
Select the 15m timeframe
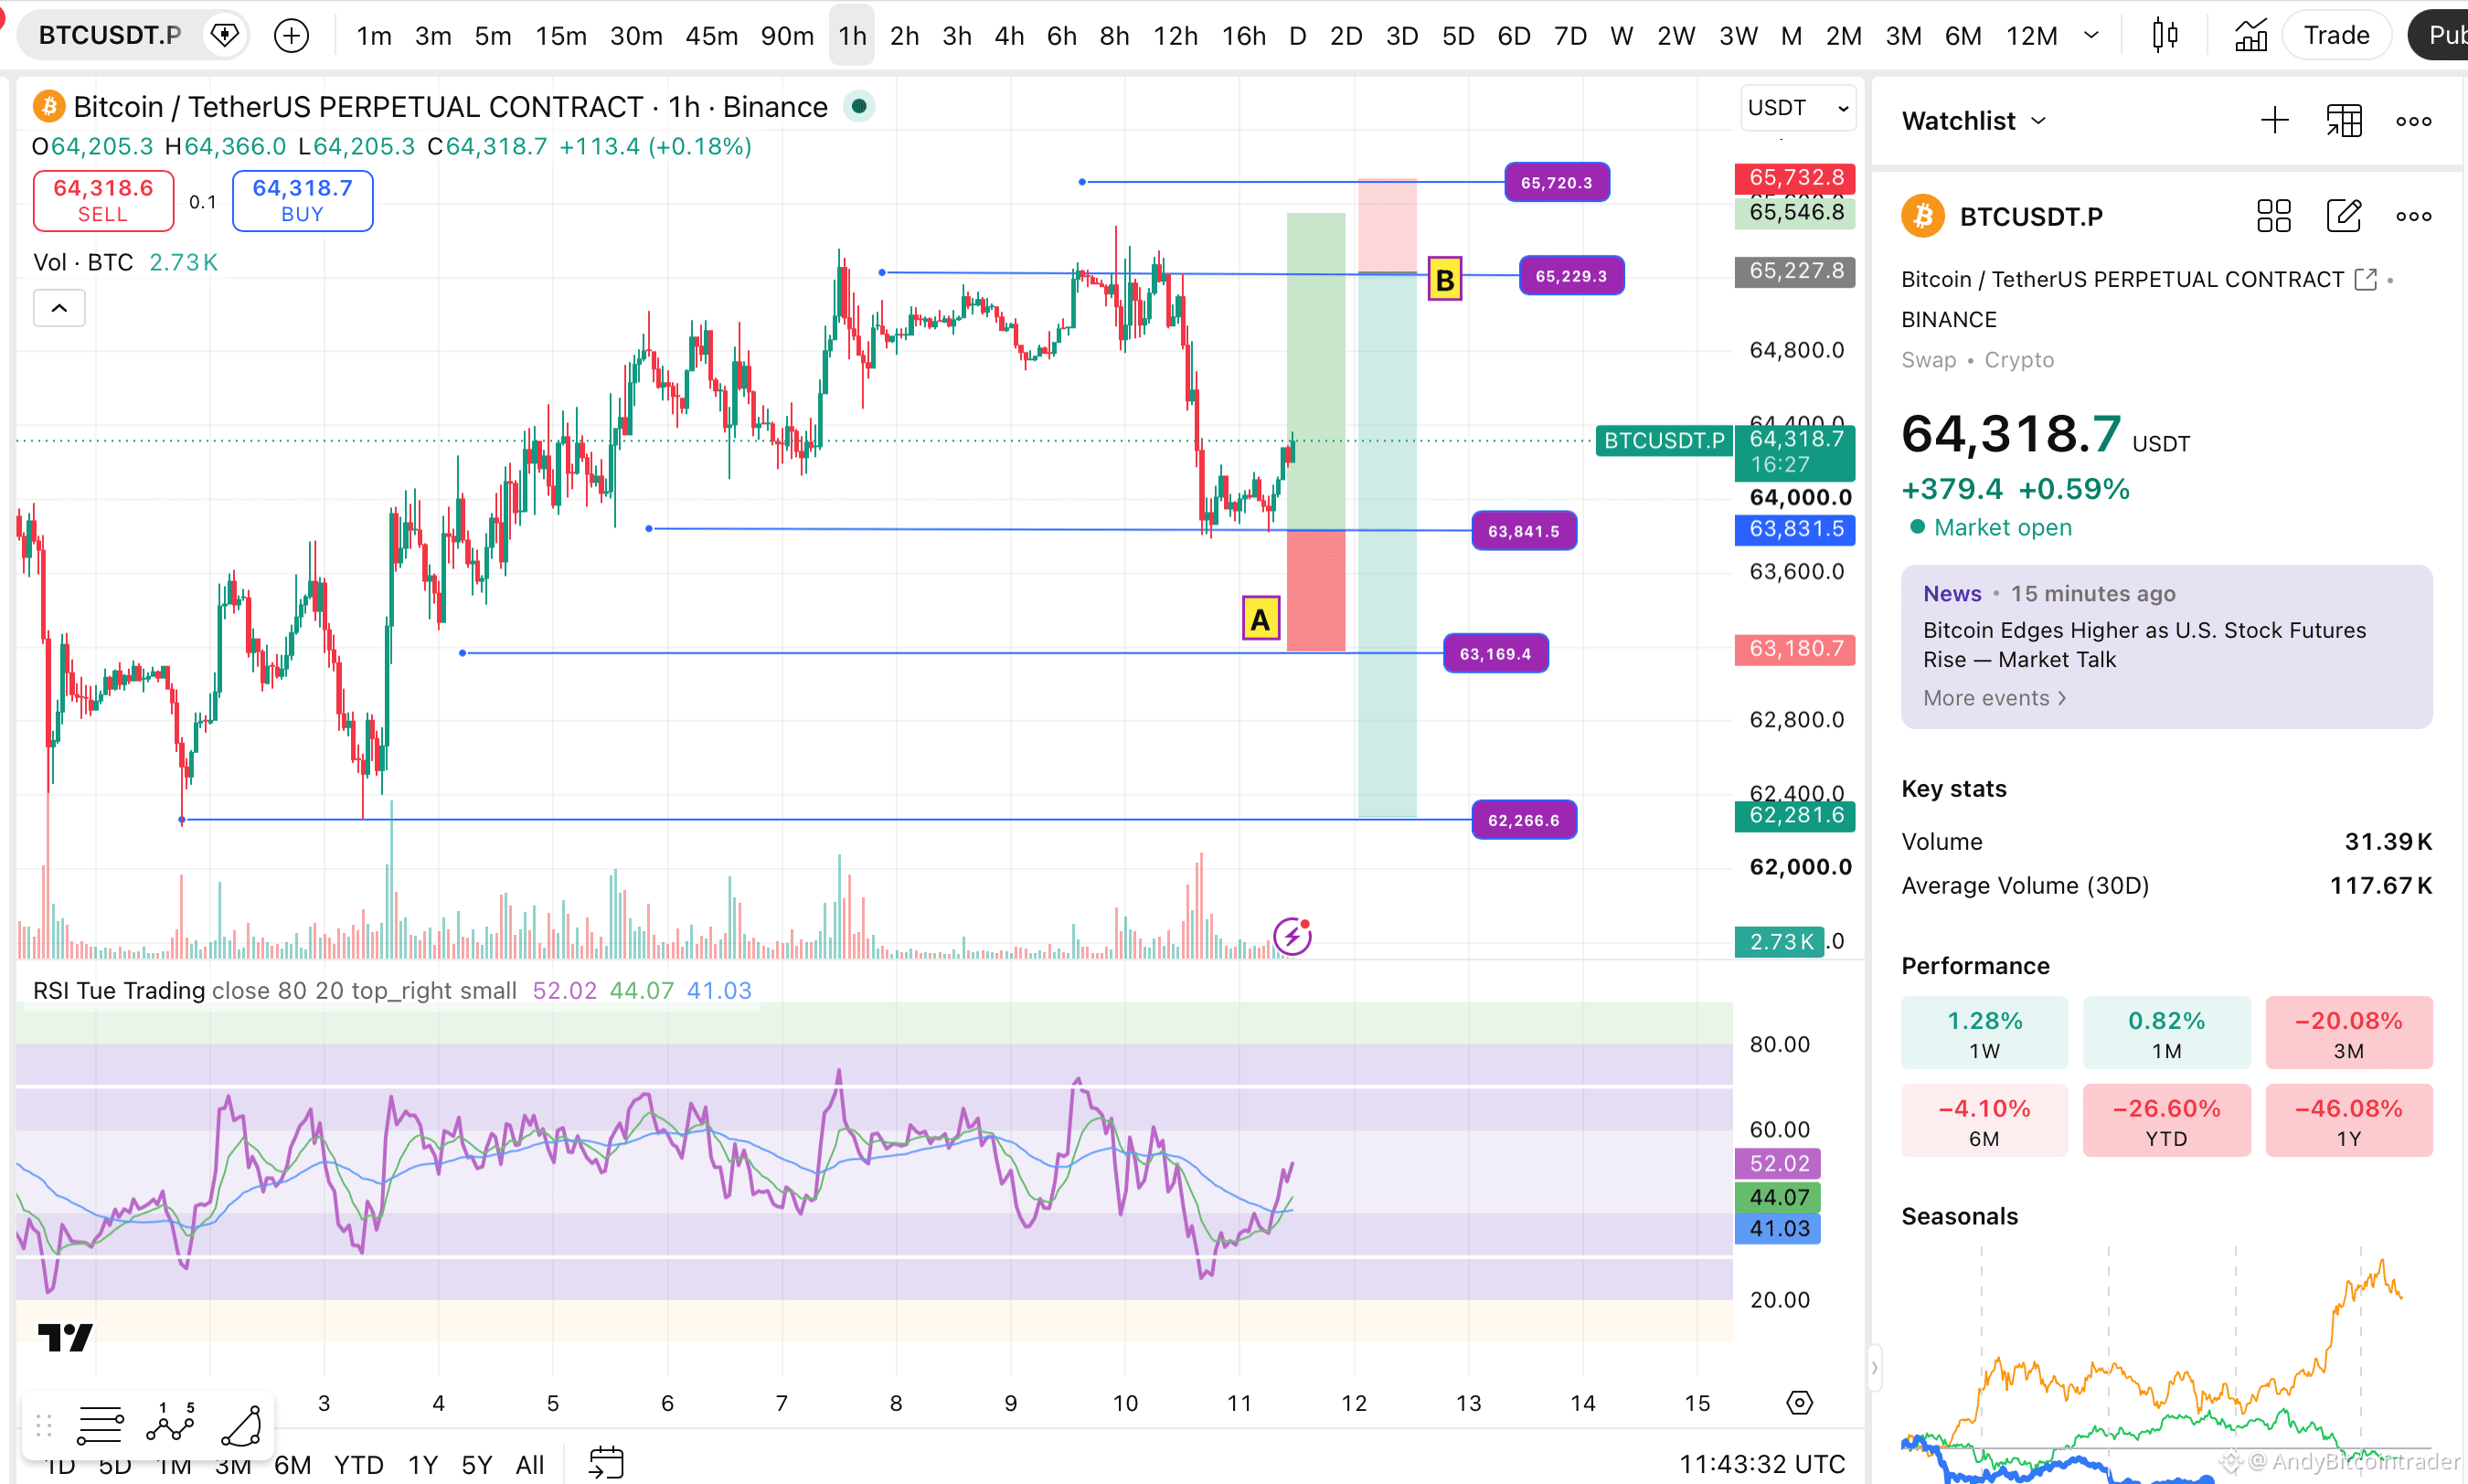pos(561,36)
